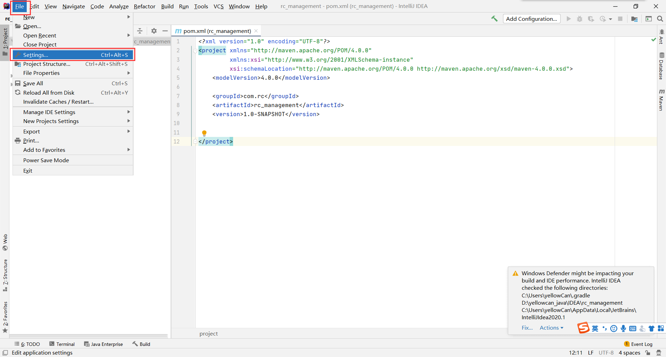Collapse all with the expand/collapse icon
The width and height of the screenshot is (666, 357).
140,31
